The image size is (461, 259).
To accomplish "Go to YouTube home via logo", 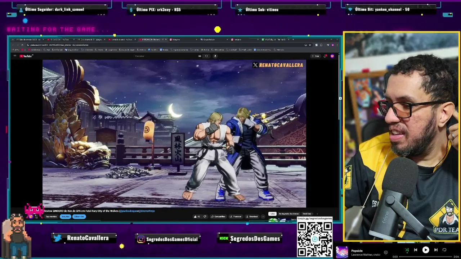I will tap(26, 56).
